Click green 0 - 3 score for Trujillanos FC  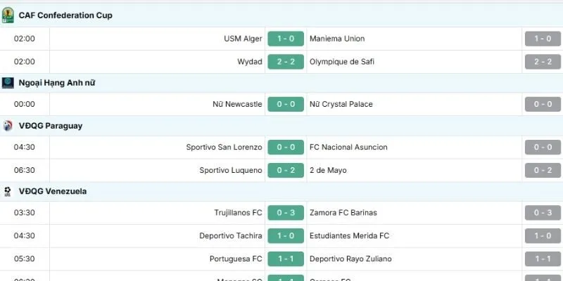tap(284, 213)
